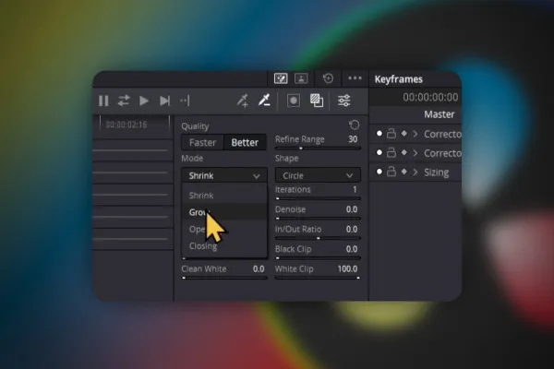
Task: Click the play button
Action: (x=144, y=101)
